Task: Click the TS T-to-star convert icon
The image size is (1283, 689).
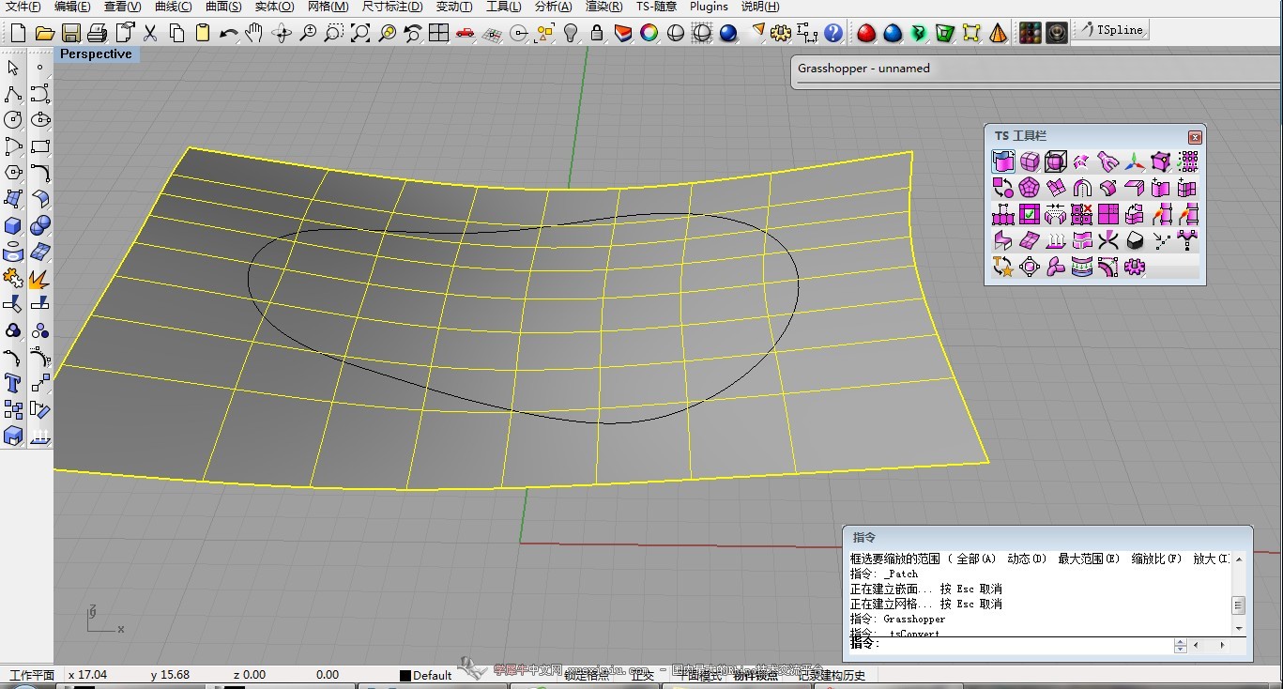Action: click(1003, 268)
